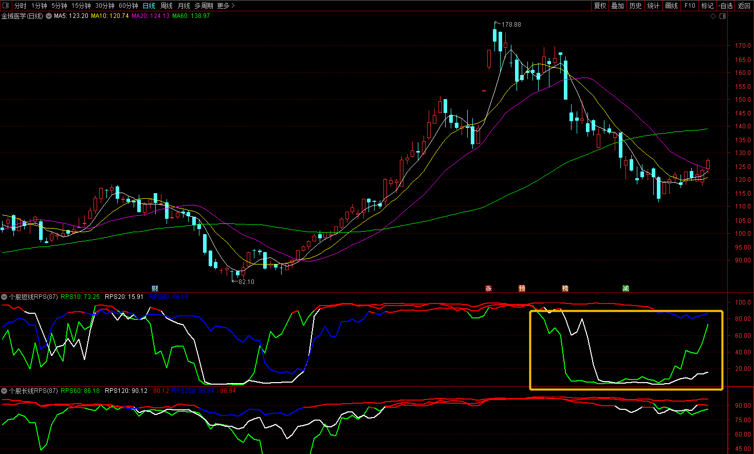The height and width of the screenshot is (454, 754).
Task: Open the 统计 statistics button
Action: pos(653,6)
